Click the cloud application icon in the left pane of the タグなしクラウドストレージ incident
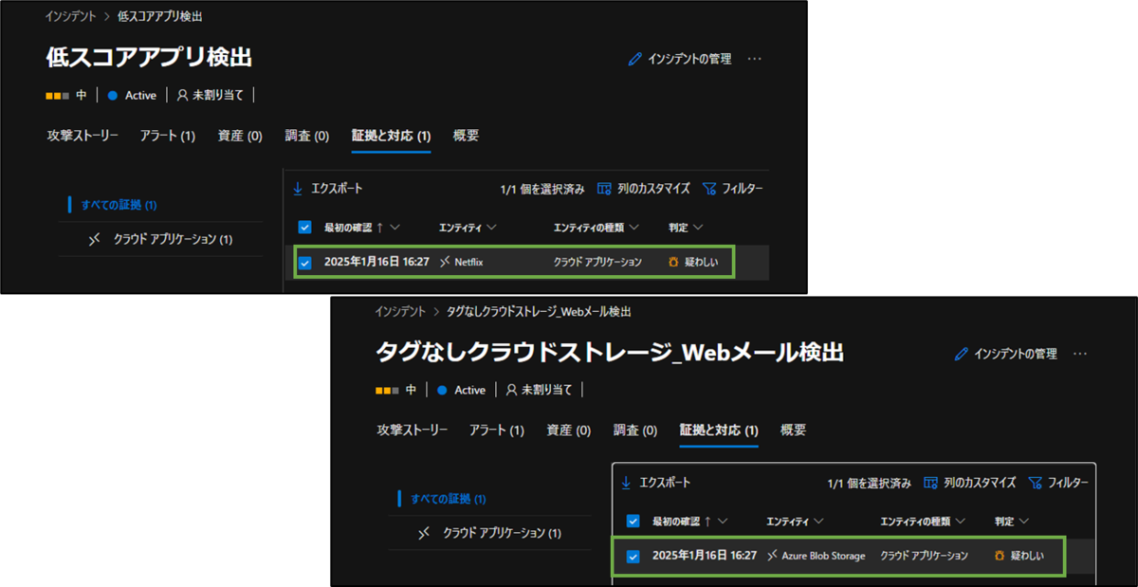This screenshot has height=587, width=1138. point(424,534)
